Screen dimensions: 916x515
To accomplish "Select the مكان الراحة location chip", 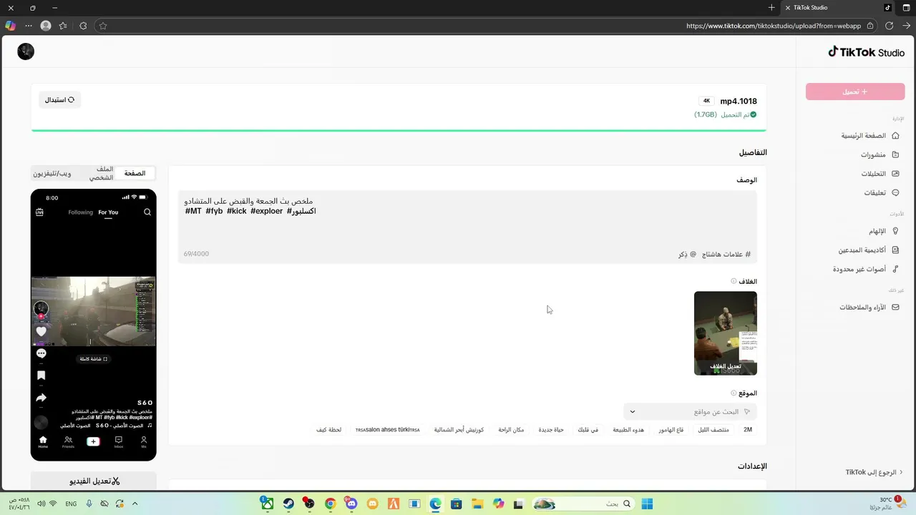I will pos(511,430).
